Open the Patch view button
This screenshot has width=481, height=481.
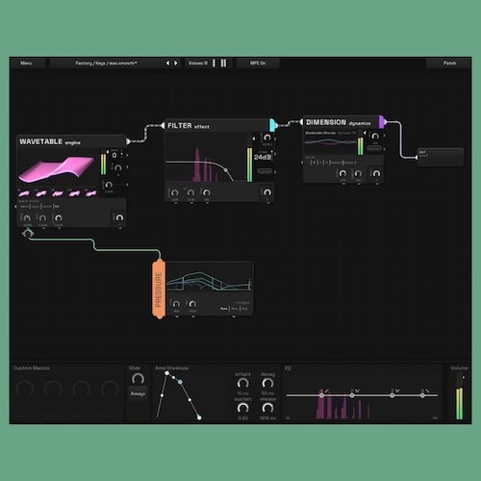tap(449, 63)
